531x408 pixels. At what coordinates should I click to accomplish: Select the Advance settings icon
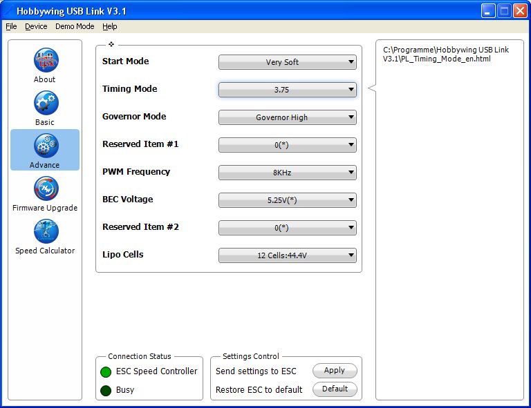tap(46, 146)
